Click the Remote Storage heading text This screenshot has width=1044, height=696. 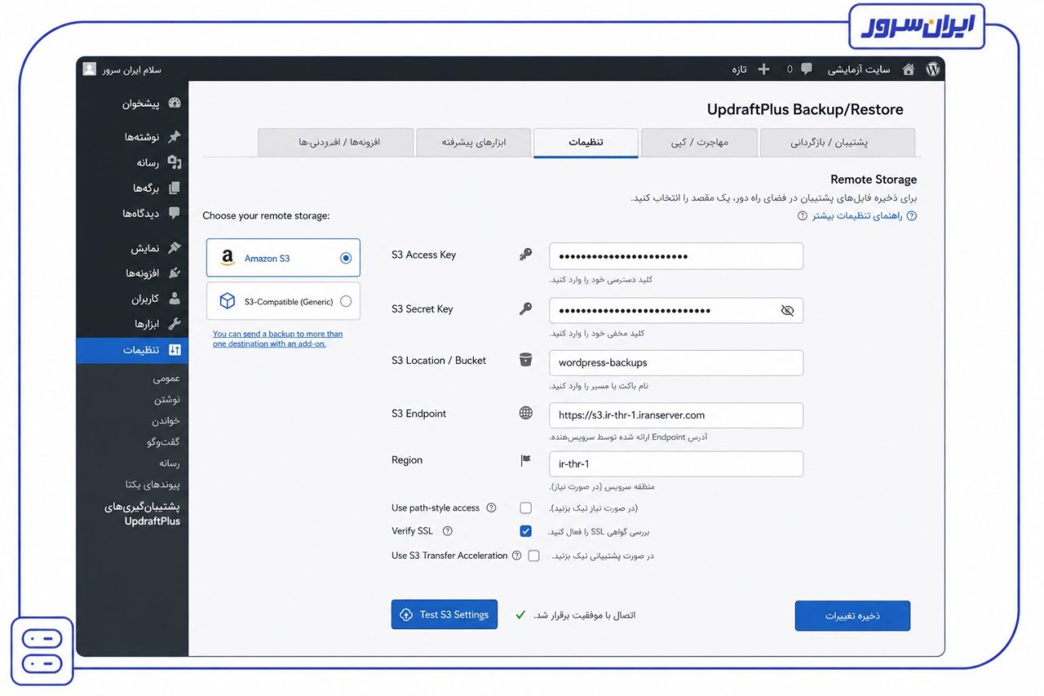874,180
